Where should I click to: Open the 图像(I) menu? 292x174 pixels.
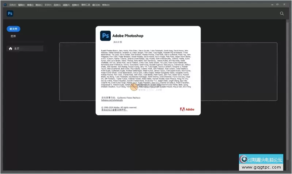tap(30, 5)
